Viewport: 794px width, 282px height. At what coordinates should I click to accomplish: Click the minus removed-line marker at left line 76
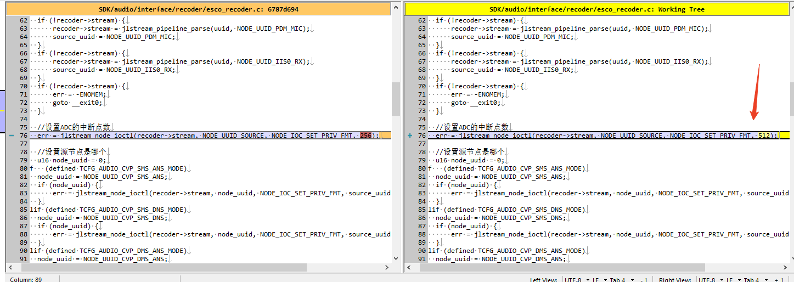(x=12, y=136)
